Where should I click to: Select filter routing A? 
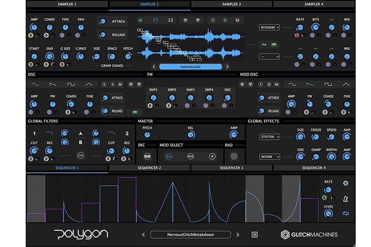(81, 134)
